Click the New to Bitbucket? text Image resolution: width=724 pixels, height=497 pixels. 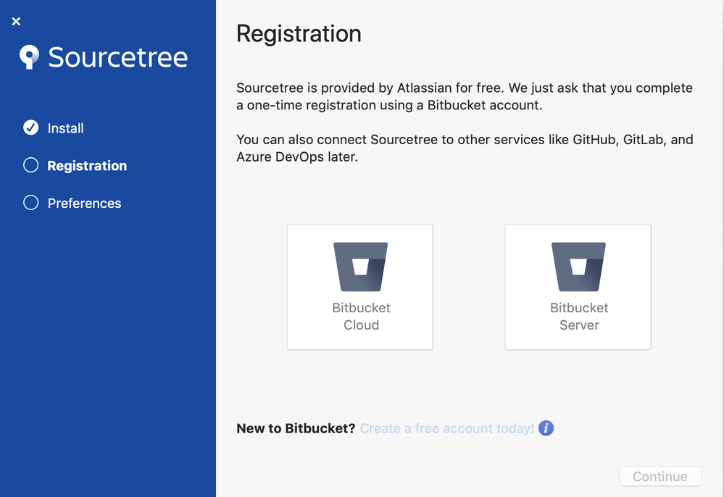[296, 428]
